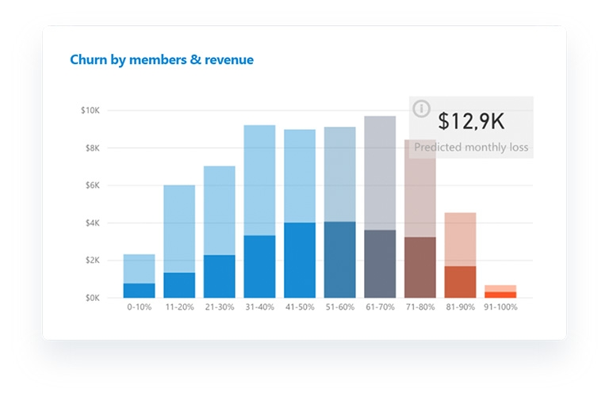Image resolution: width=609 pixels, height=400 pixels.
Task: Click the 0-10% axis label
Action: [139, 307]
